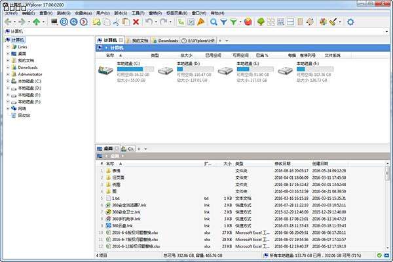Click the red X Delete icon

point(136,22)
